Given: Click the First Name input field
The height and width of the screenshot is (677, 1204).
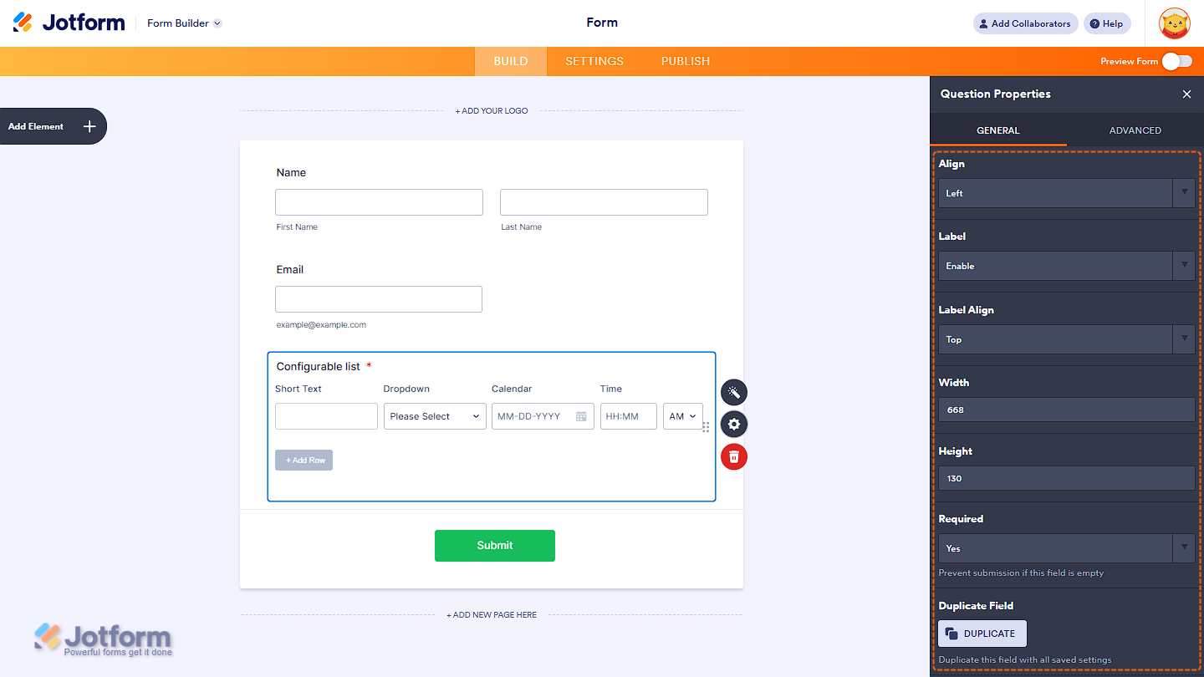Looking at the screenshot, I should coord(380,202).
